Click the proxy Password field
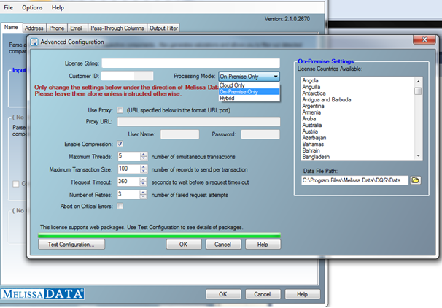This screenshot has height=308, width=442. pyautogui.click(x=260, y=134)
